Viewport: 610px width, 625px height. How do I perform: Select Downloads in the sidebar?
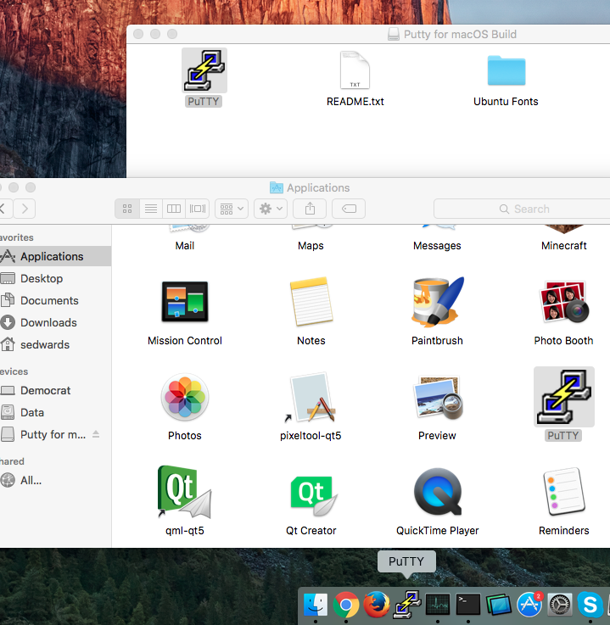pyautogui.click(x=48, y=322)
